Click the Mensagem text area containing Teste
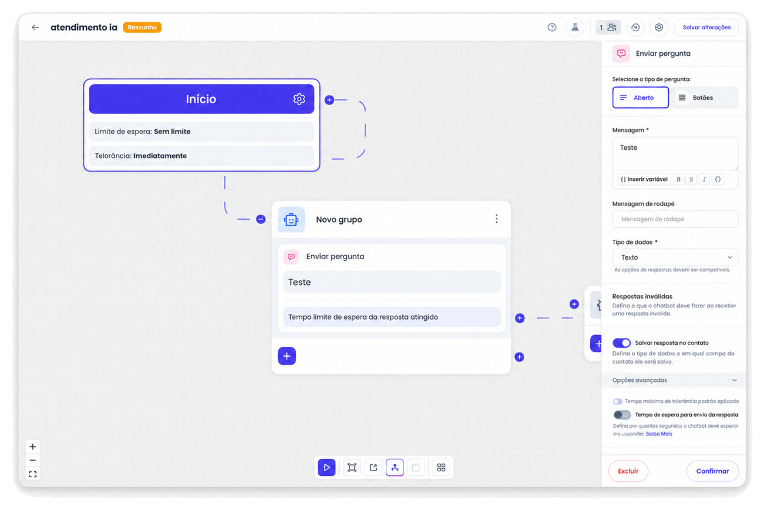The height and width of the screenshot is (510, 764). pyautogui.click(x=675, y=154)
